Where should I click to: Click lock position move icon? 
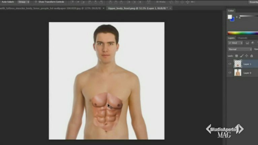tap(247, 56)
